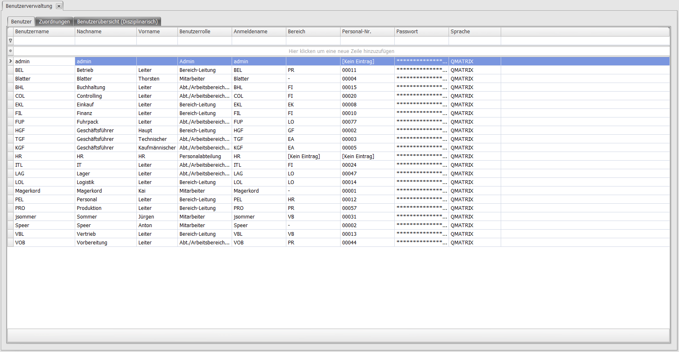
Task: Select the Passwort cell of user Magerkord
Action: [x=421, y=191]
